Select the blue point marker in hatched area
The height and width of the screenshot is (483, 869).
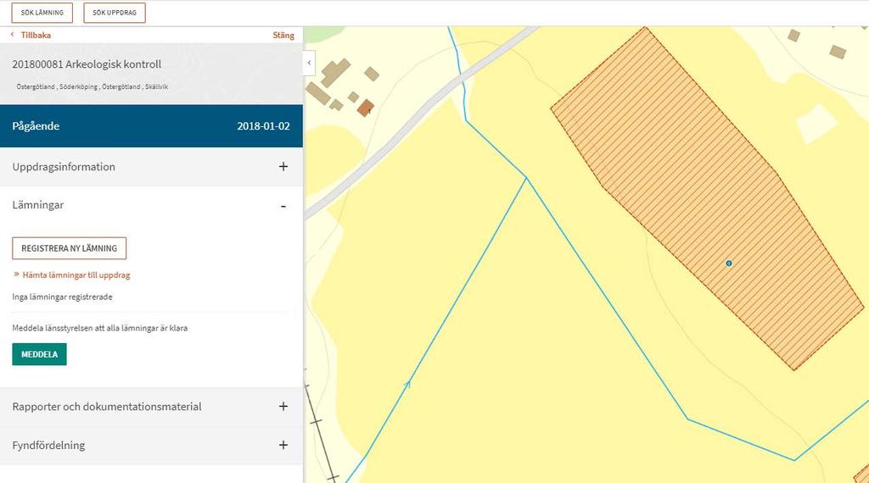pyautogui.click(x=729, y=264)
